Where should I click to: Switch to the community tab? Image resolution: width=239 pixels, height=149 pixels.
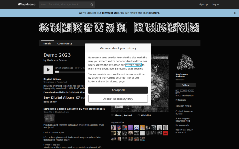65,43
